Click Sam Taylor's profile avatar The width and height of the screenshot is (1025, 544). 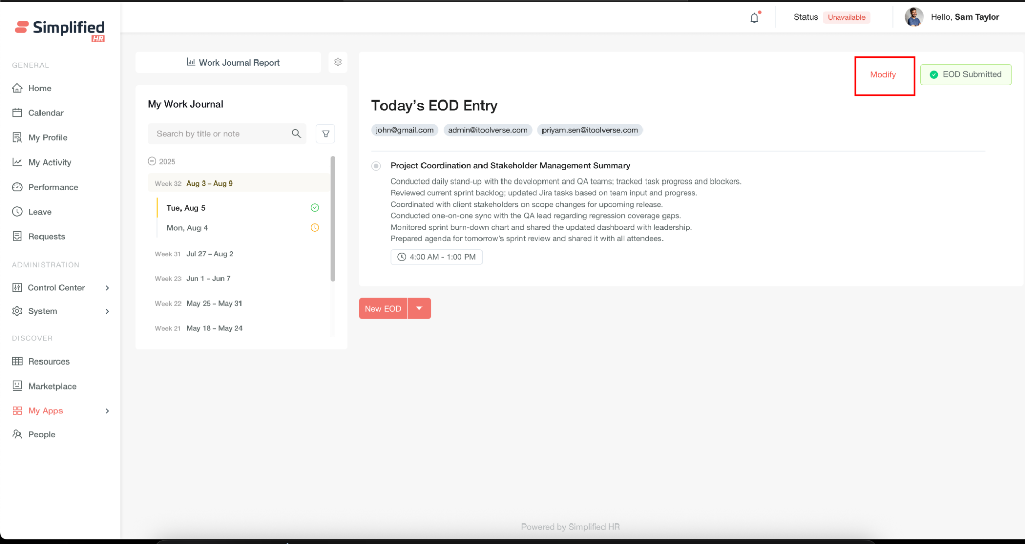(x=913, y=17)
